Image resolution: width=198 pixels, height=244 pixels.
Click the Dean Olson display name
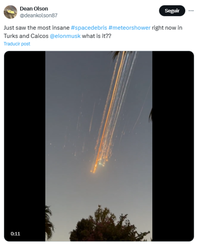34,9
